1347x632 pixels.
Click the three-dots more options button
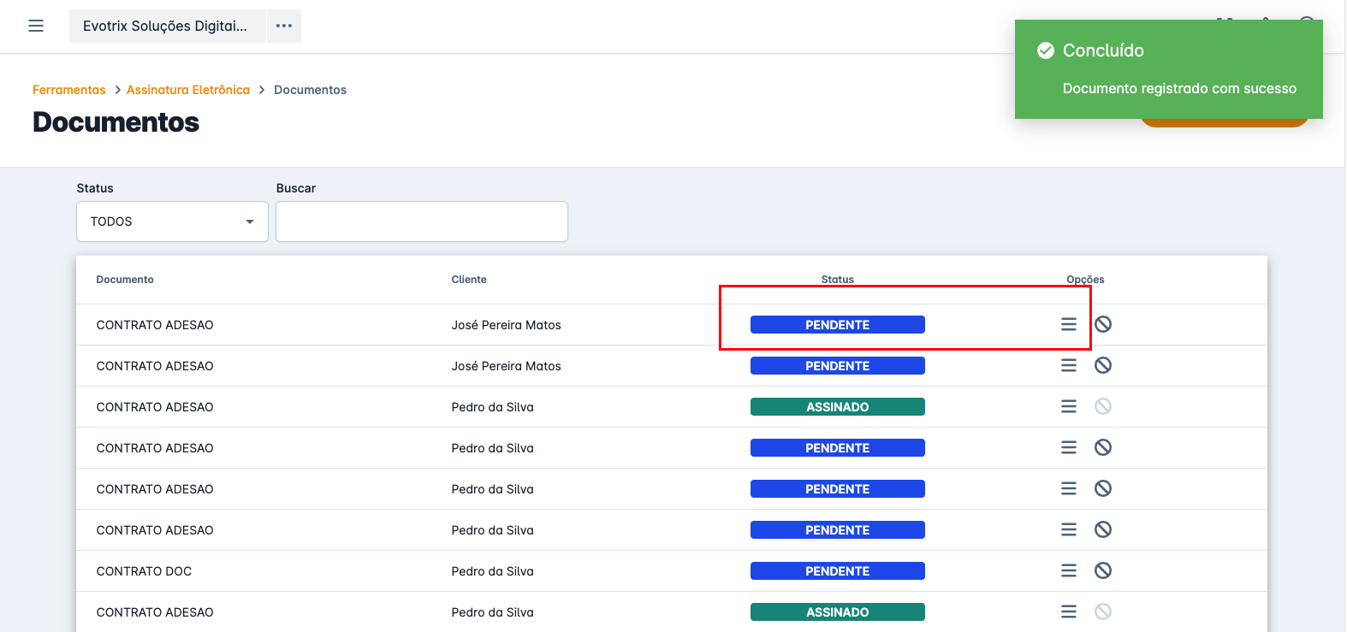tap(284, 27)
